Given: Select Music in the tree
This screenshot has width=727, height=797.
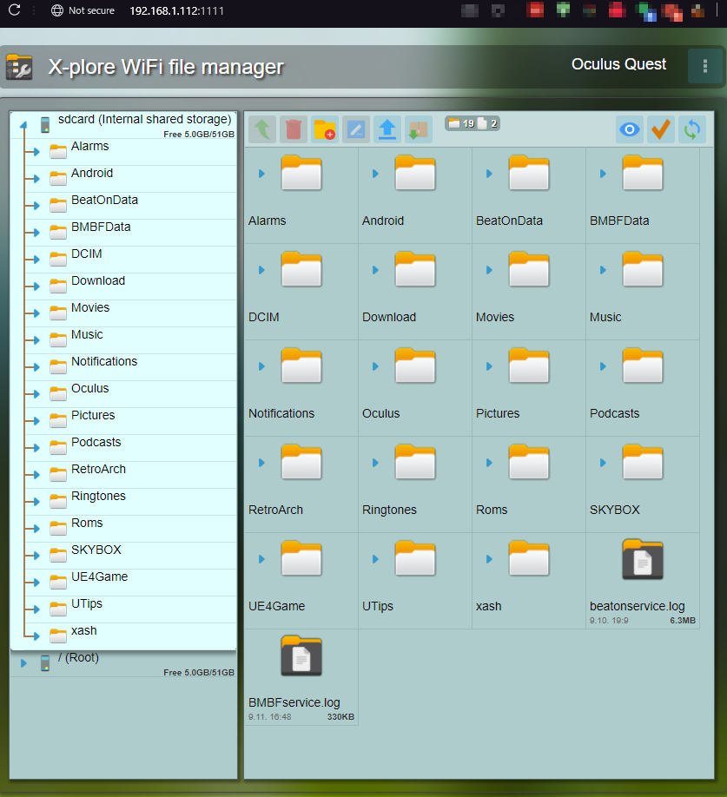Looking at the screenshot, I should pyautogui.click(x=87, y=335).
